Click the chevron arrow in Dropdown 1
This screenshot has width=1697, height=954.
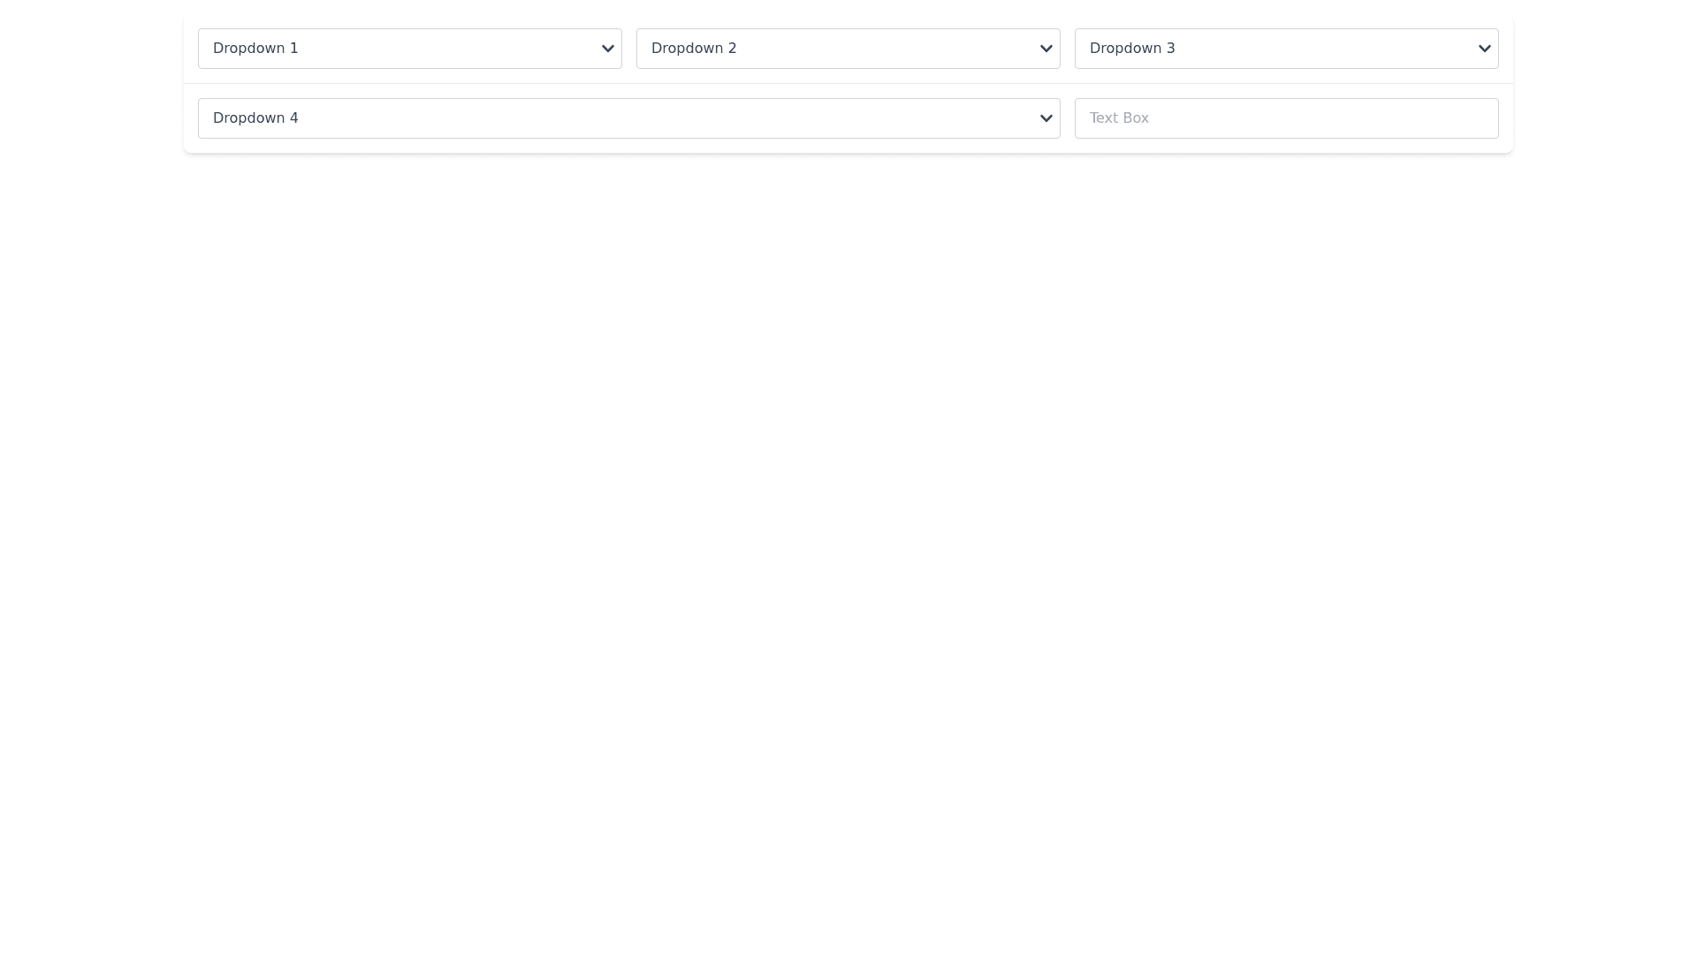pos(607,49)
